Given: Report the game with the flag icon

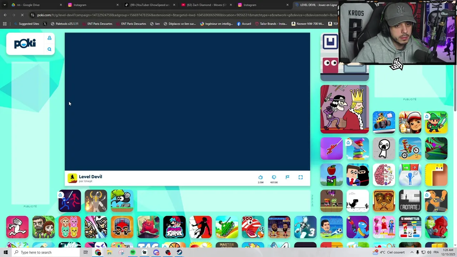Looking at the screenshot, I should [x=287, y=177].
